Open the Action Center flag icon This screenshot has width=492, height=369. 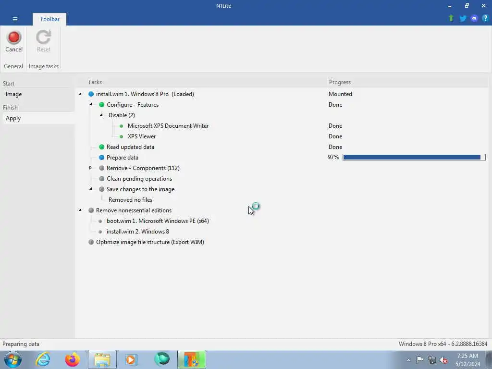[420, 359]
